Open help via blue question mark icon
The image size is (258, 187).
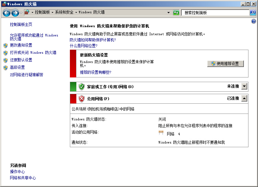click(x=253, y=21)
